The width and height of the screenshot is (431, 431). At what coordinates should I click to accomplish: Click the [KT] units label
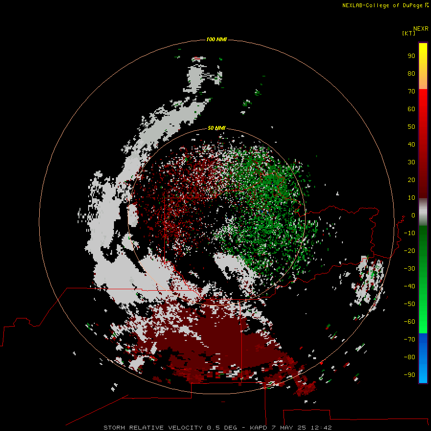coord(409,33)
